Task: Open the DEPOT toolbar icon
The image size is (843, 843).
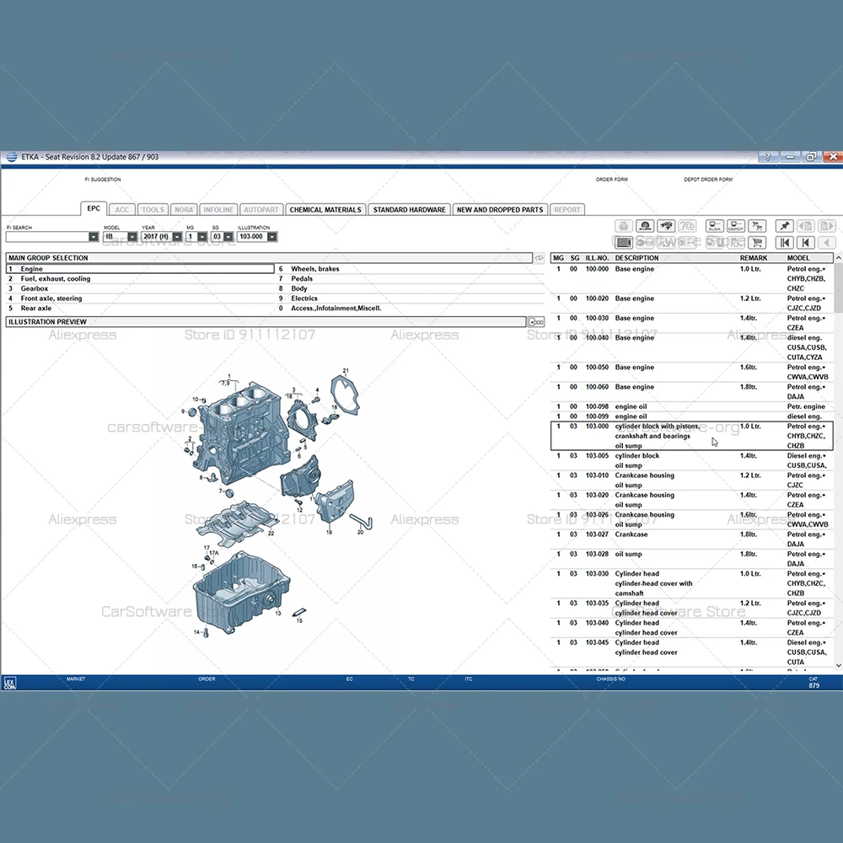Action: tap(735, 226)
